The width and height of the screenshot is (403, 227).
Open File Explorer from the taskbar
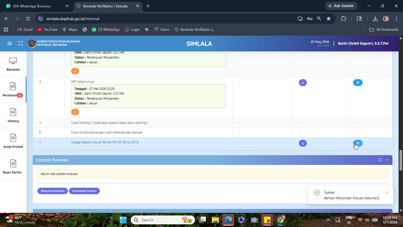point(215,220)
